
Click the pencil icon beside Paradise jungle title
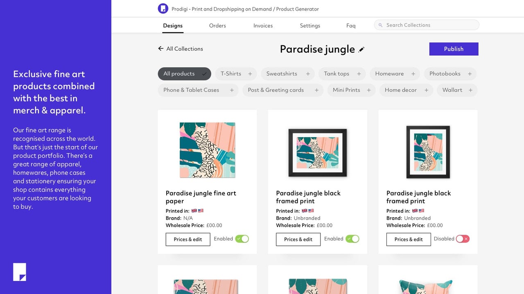[x=361, y=49]
